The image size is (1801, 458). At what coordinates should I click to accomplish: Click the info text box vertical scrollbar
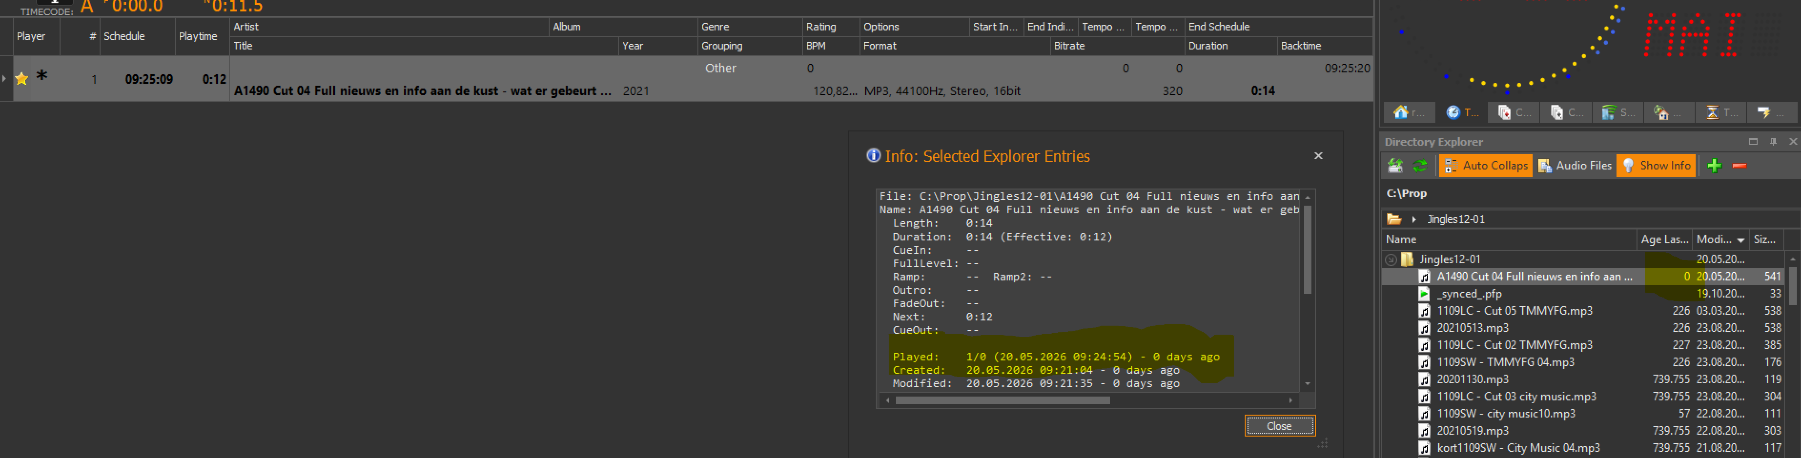point(1307,249)
